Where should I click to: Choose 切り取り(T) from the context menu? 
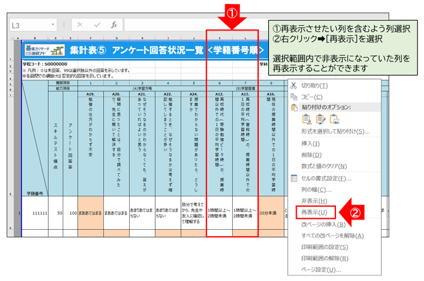pyautogui.click(x=315, y=85)
